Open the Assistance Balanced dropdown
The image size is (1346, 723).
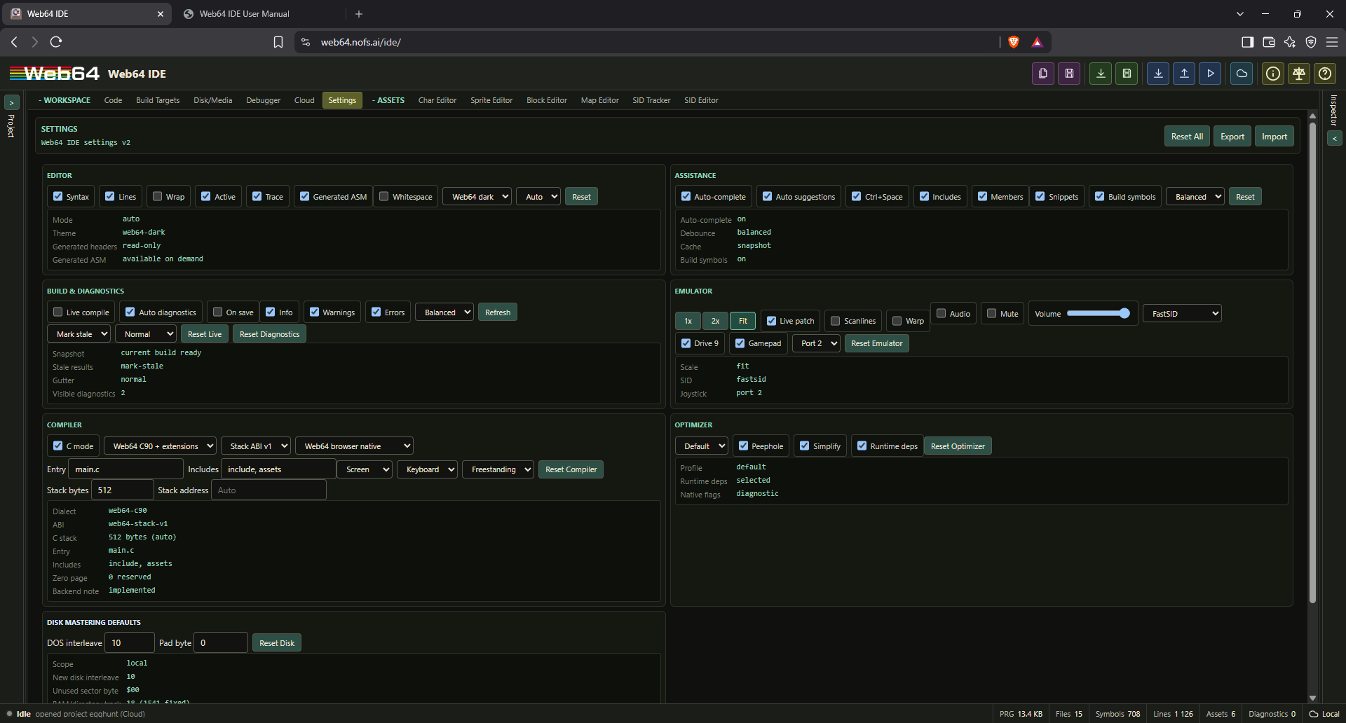click(1195, 197)
